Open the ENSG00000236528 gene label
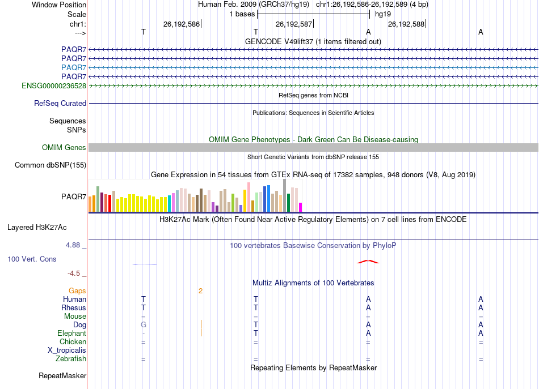 coord(54,86)
